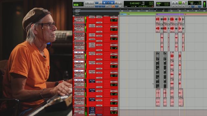This screenshot has height=116, width=207.
Task: Click the Stop transport button
Action: click(177, 3)
